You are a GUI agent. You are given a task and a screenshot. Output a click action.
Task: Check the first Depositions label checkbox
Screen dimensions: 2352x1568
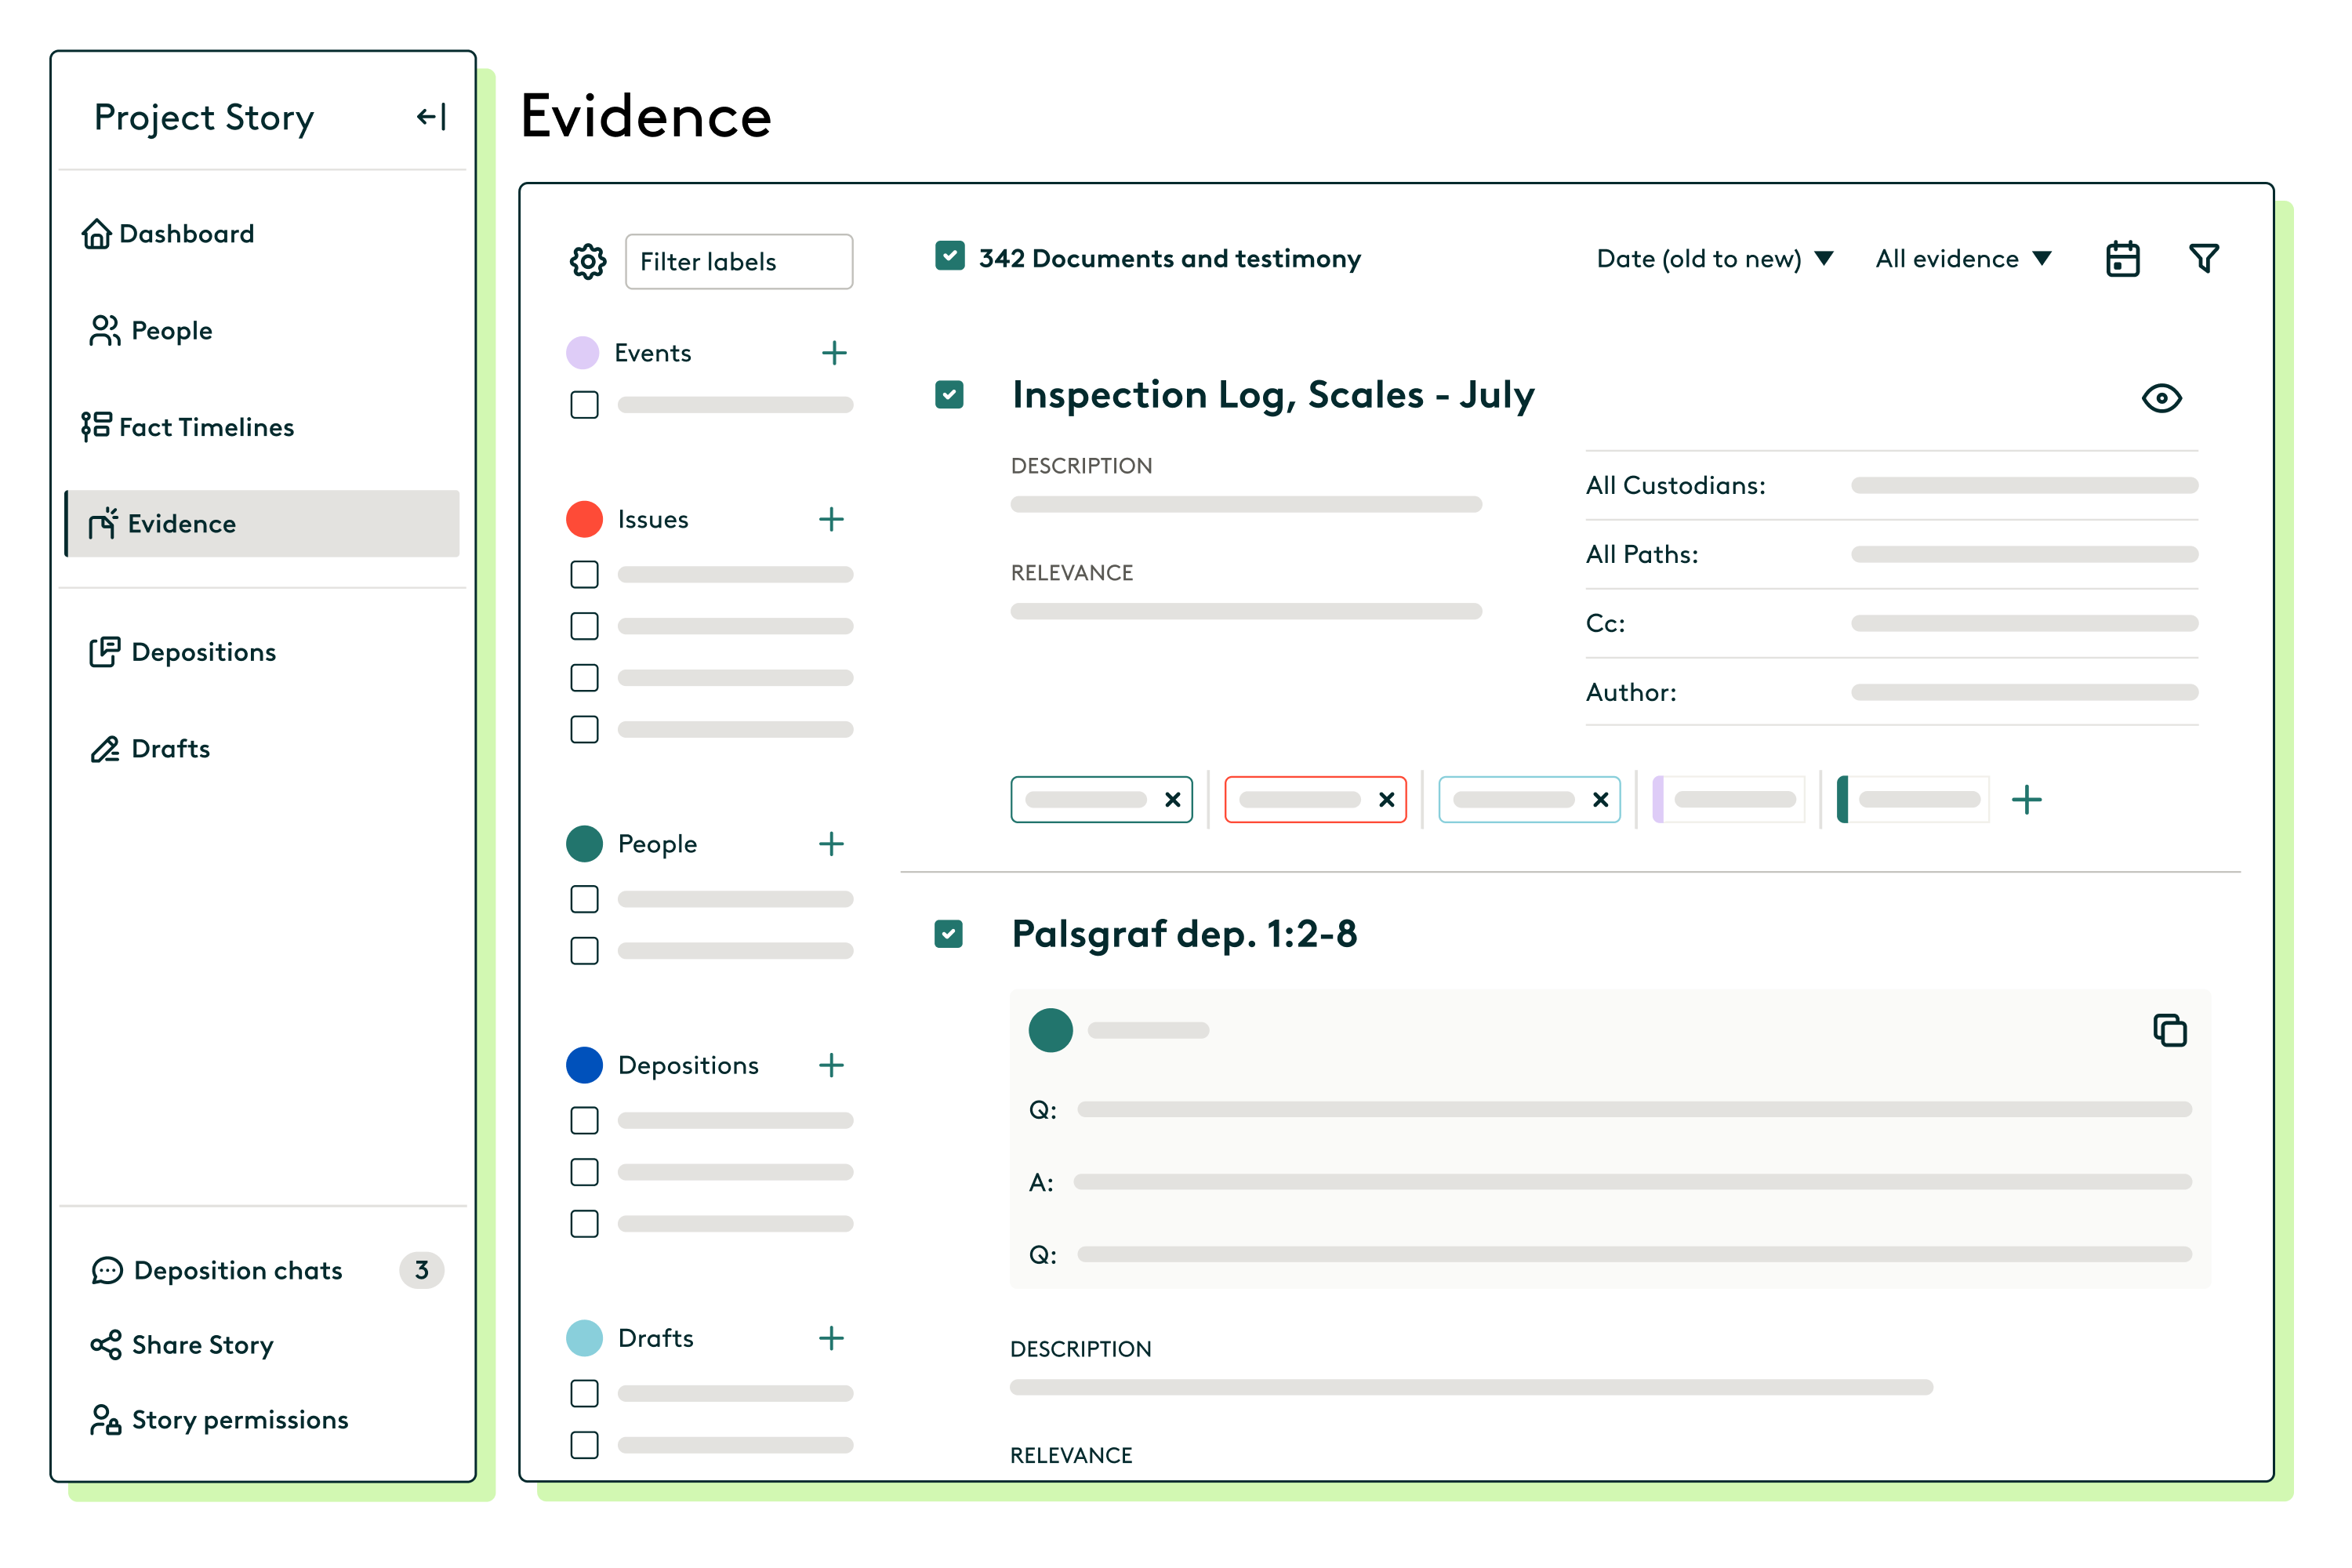click(584, 1120)
